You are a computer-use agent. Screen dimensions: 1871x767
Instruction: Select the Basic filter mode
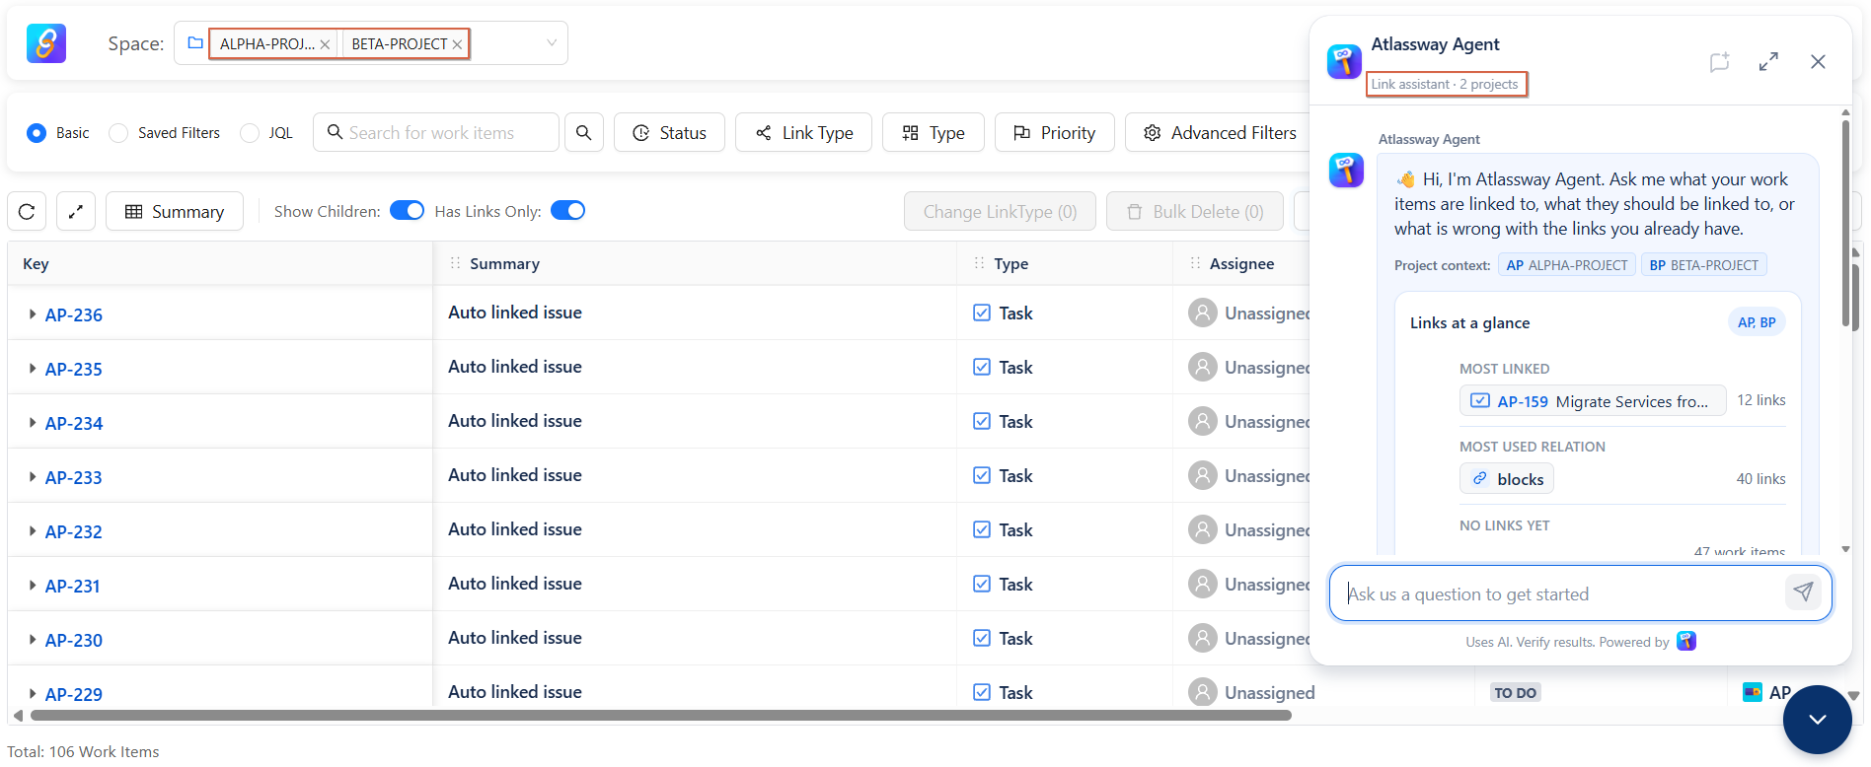pos(37,133)
